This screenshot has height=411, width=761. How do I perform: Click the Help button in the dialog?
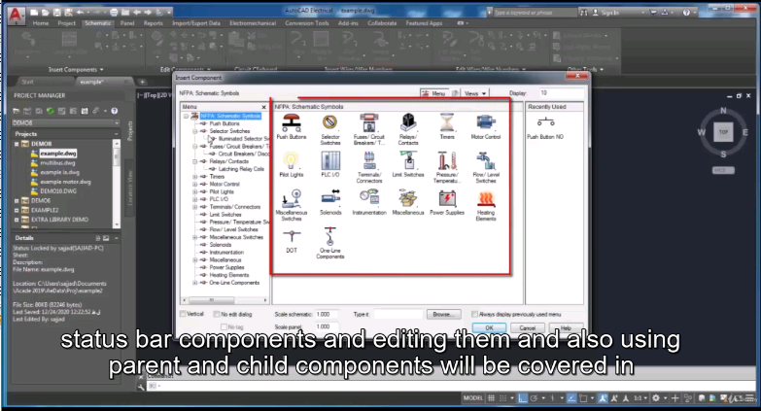(x=566, y=328)
